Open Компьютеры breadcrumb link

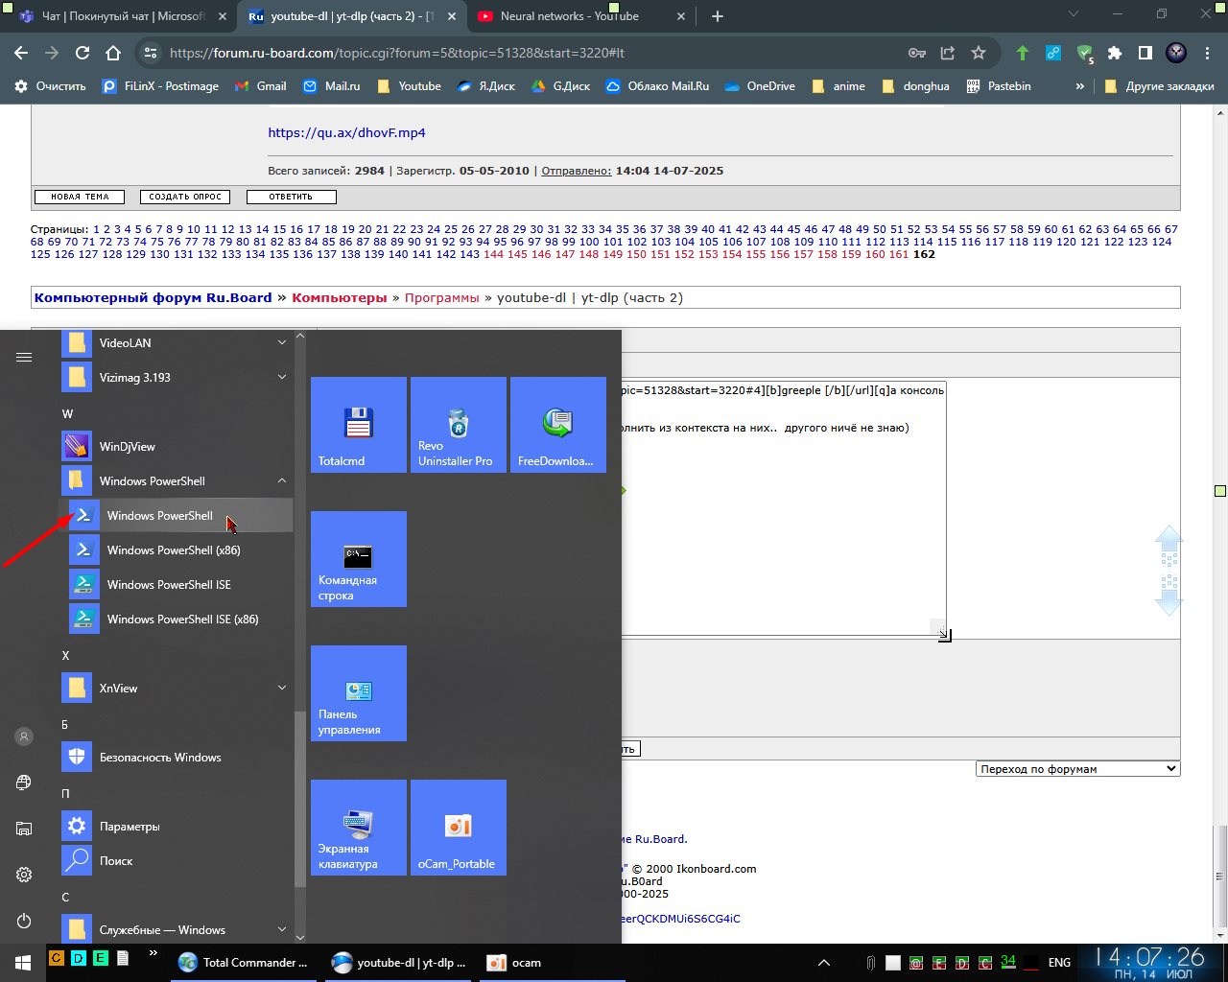click(x=340, y=298)
